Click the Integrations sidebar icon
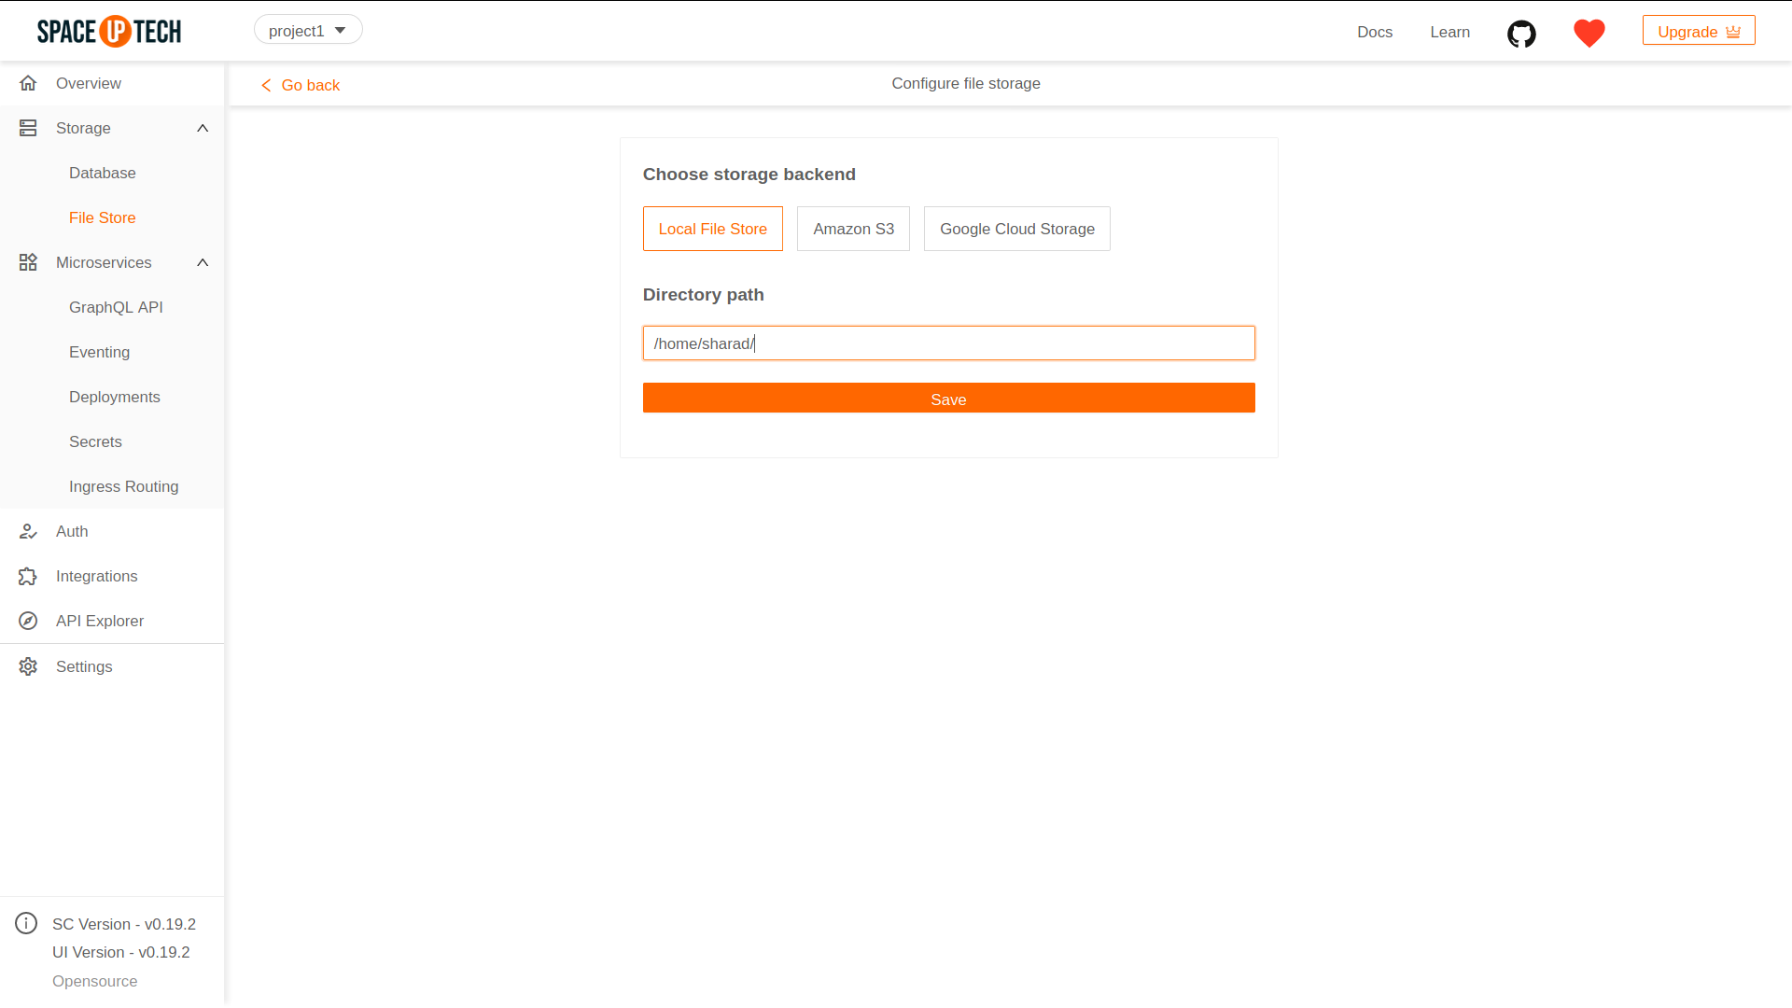This screenshot has height=1008, width=1792. tap(28, 576)
